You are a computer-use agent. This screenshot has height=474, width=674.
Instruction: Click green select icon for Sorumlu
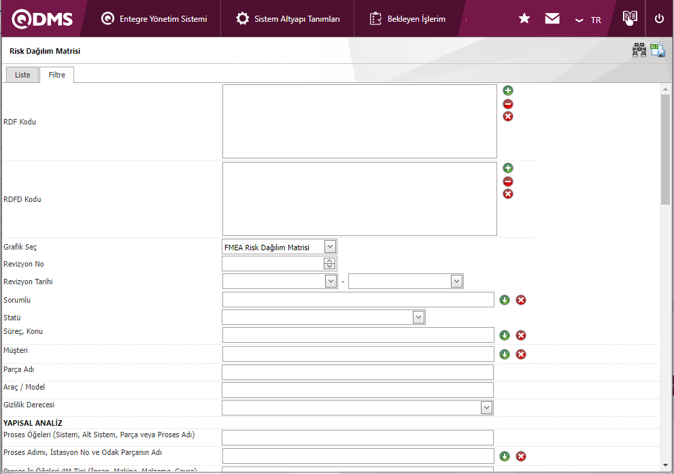tap(505, 300)
